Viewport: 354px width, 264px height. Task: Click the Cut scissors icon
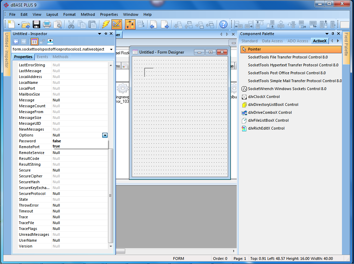tap(71, 24)
